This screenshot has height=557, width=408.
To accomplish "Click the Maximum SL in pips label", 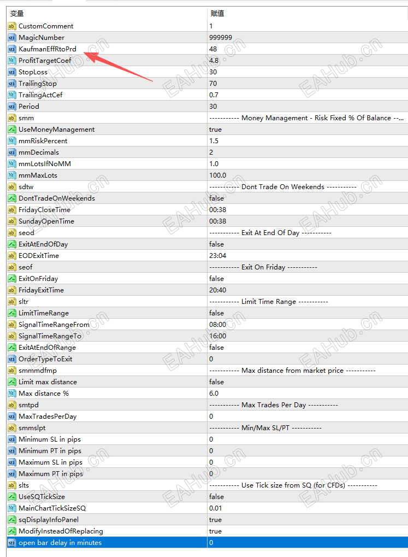I will [50, 462].
